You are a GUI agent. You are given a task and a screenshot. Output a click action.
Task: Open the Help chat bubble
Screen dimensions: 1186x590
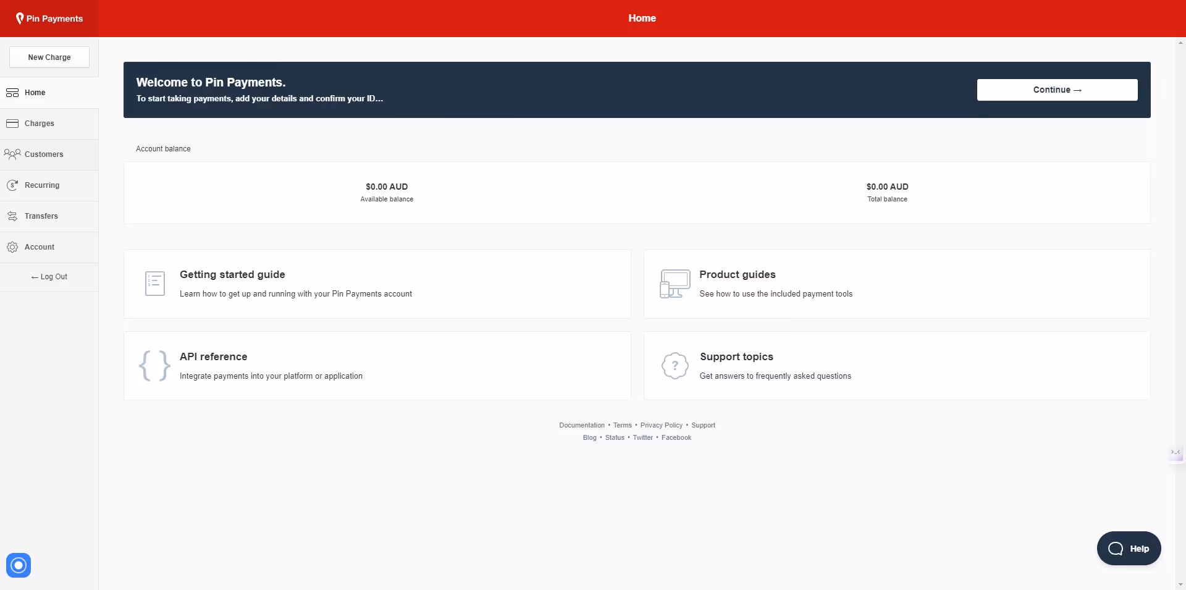[1129, 549]
